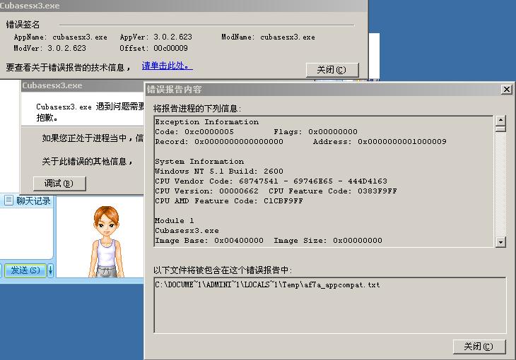Click the appcompat.txt file path text
The image size is (516, 360).
[267, 284]
